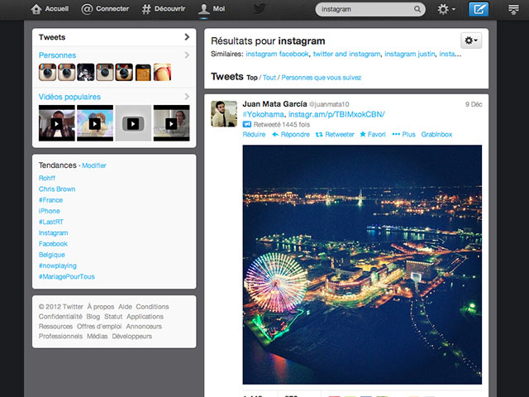Open Aide footer link
The width and height of the screenshot is (529, 397).
(125, 307)
